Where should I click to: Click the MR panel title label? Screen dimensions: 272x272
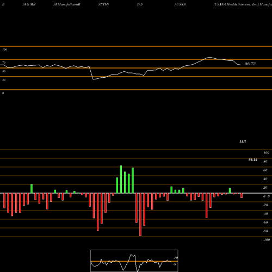(243, 141)
